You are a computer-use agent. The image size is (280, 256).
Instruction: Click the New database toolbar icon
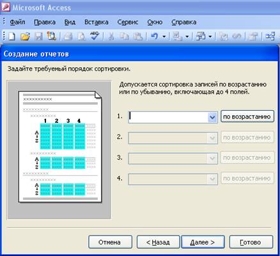point(12,36)
